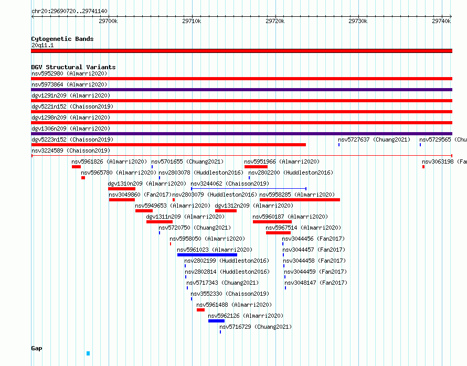Open nsv3044459 (Fan2017) label
The height and width of the screenshot is (366, 467).
tap(315, 272)
